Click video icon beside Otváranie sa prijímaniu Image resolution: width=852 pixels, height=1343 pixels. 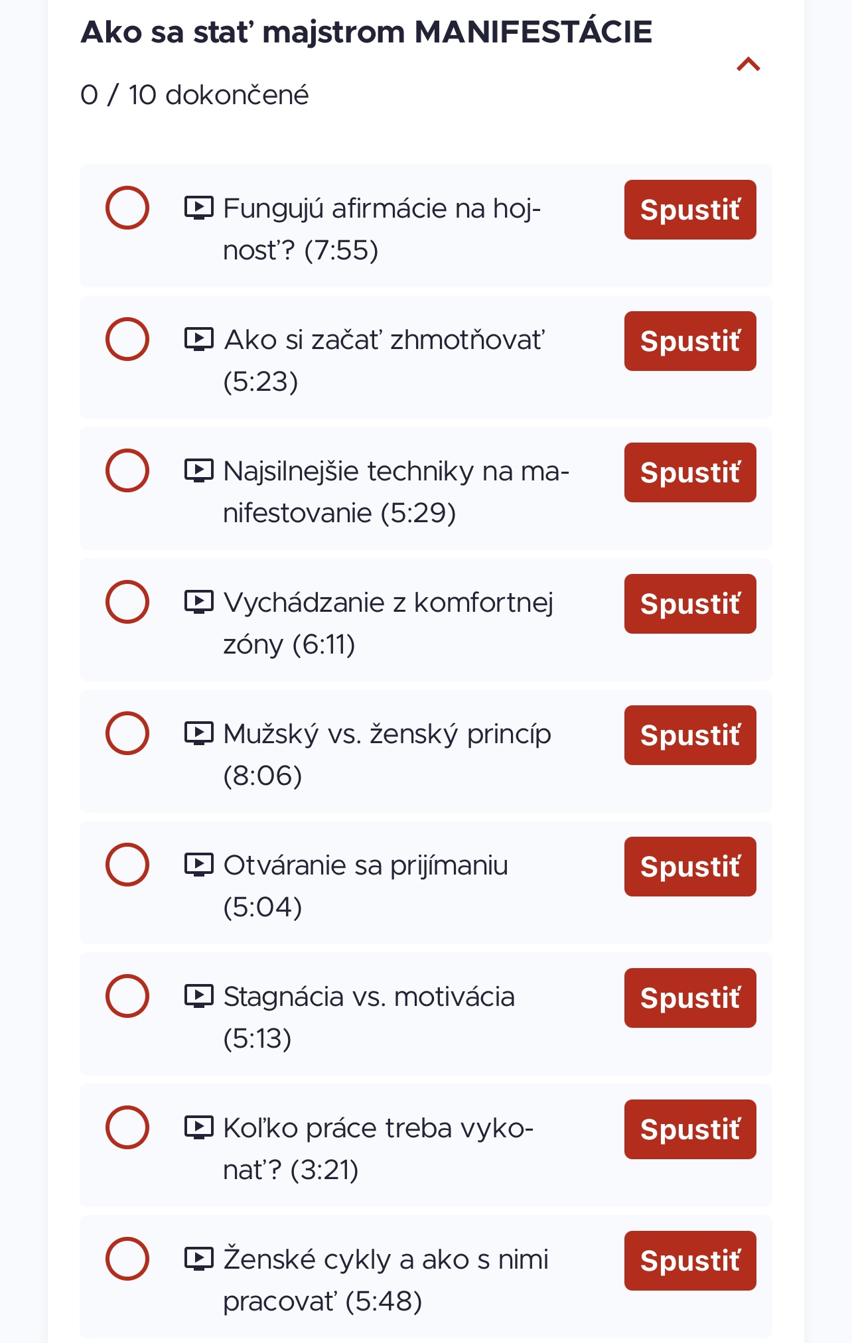[x=198, y=865]
